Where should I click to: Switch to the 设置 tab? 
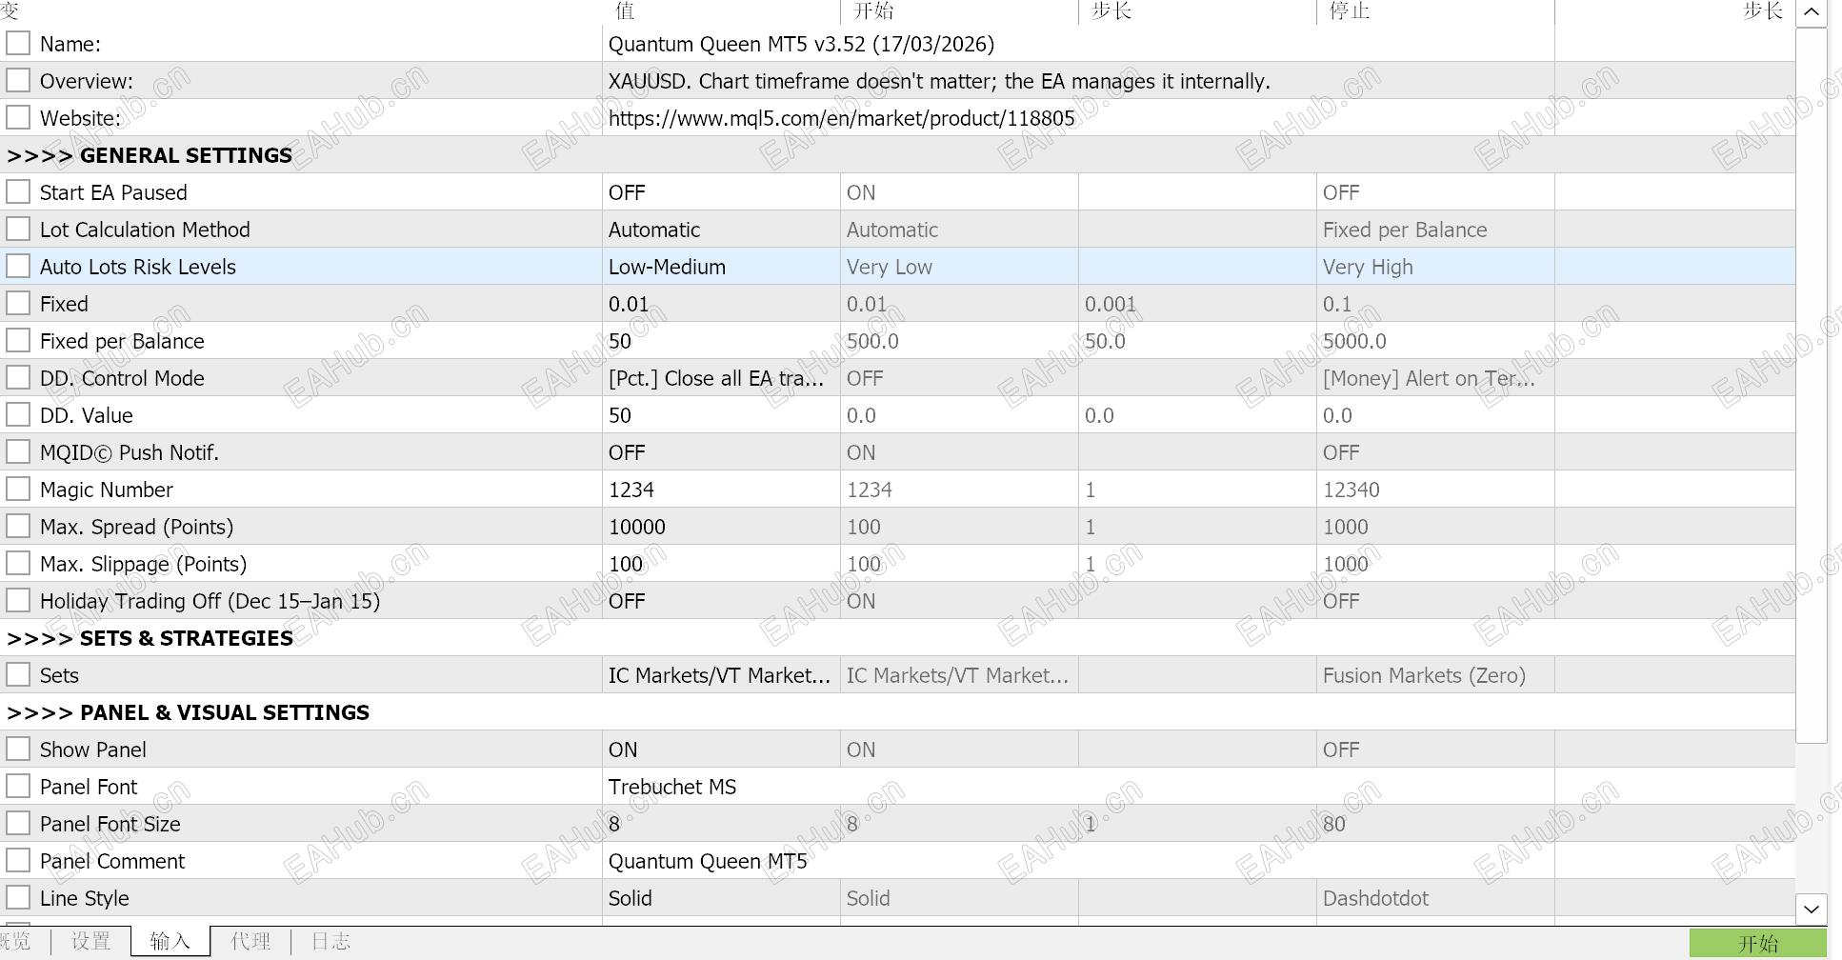pos(90,942)
